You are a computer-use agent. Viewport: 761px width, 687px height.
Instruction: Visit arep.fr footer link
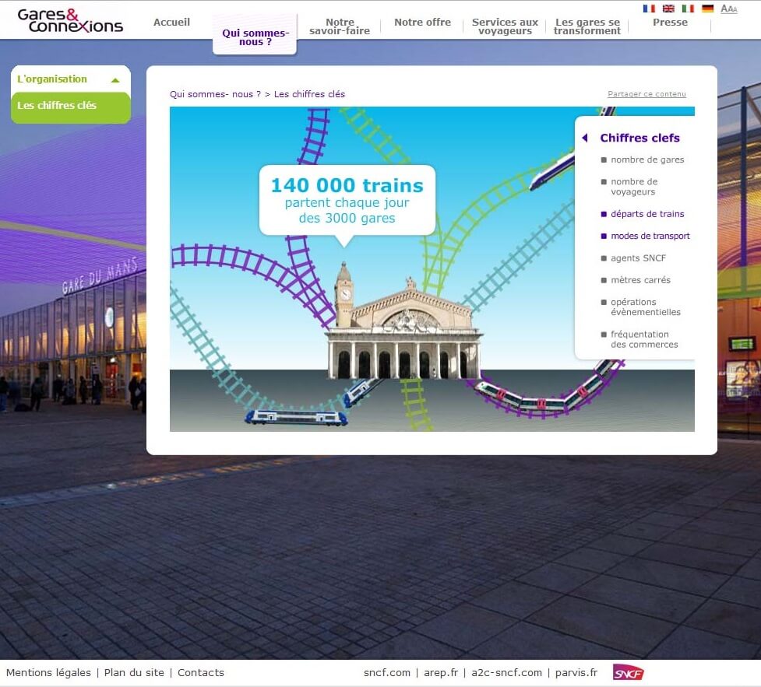(441, 672)
